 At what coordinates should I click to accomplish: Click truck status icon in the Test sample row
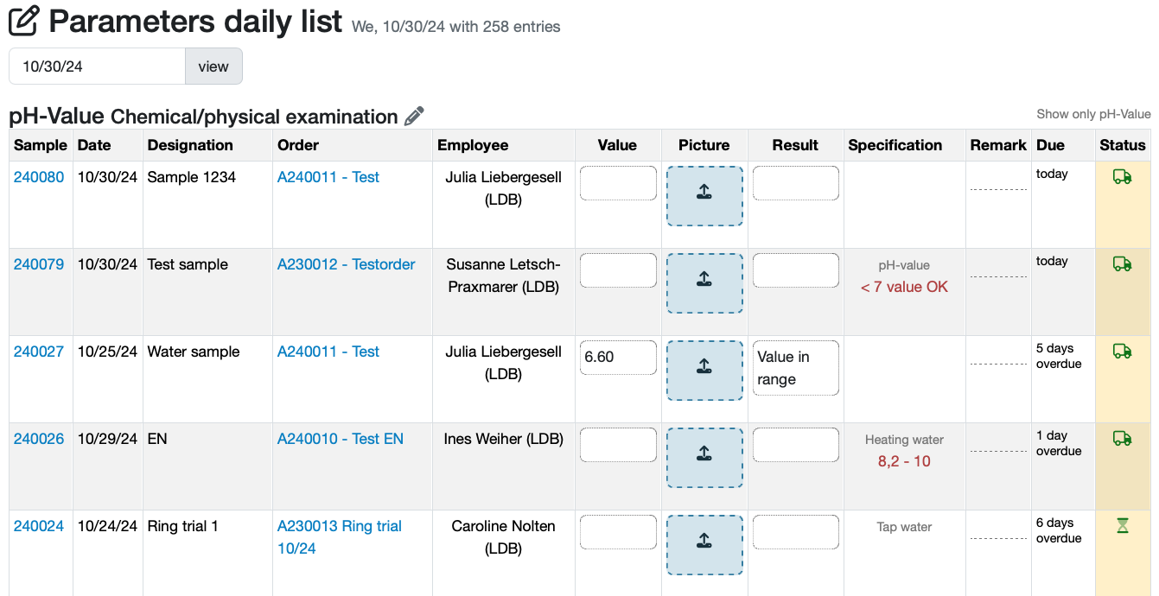[x=1122, y=264]
